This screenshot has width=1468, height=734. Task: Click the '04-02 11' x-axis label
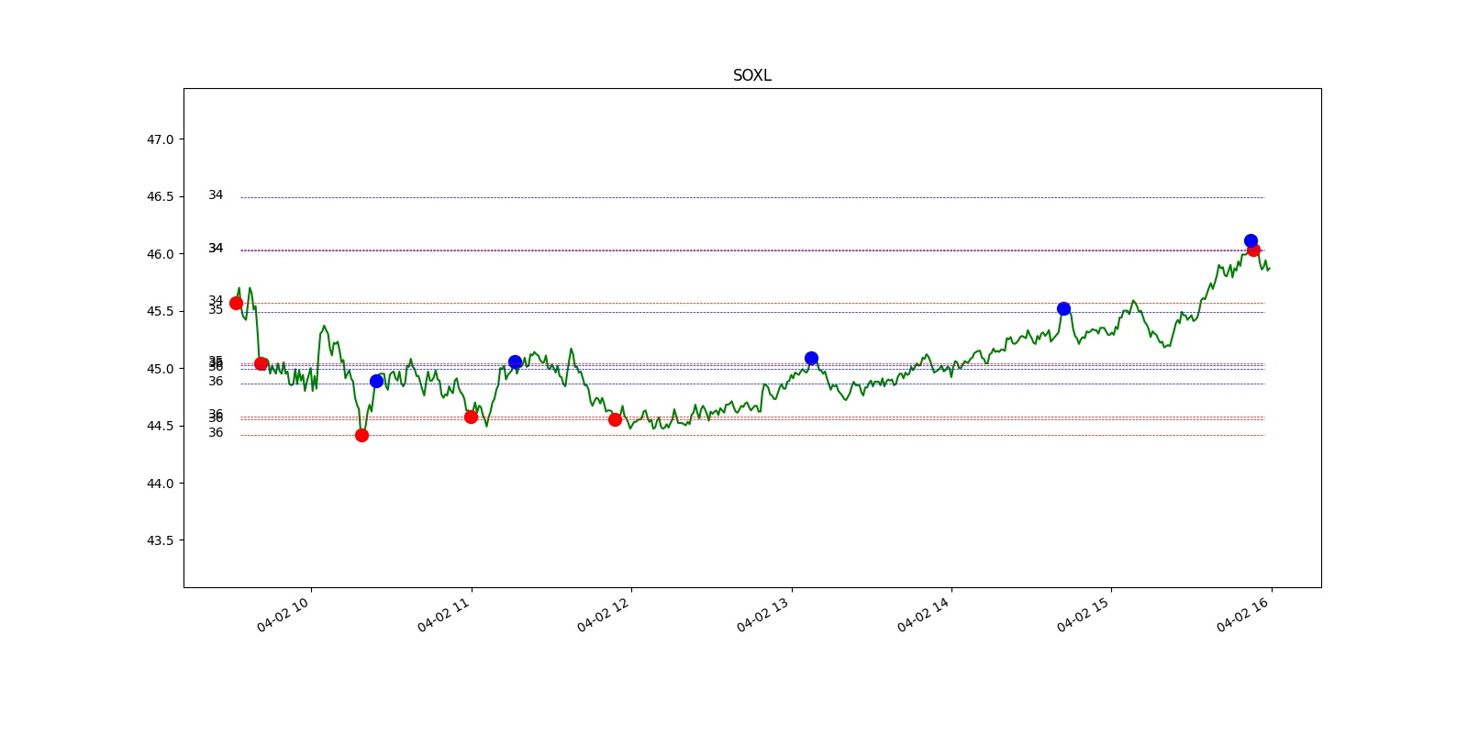[443, 615]
